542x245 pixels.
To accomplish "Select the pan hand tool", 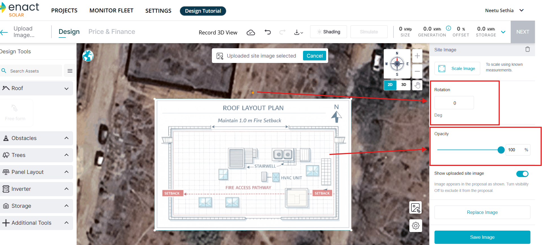I will [417, 85].
